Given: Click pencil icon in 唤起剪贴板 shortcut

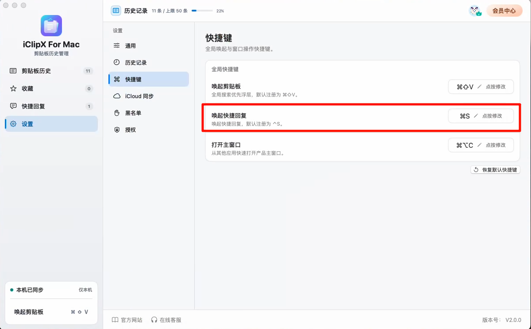Looking at the screenshot, I should [x=479, y=87].
